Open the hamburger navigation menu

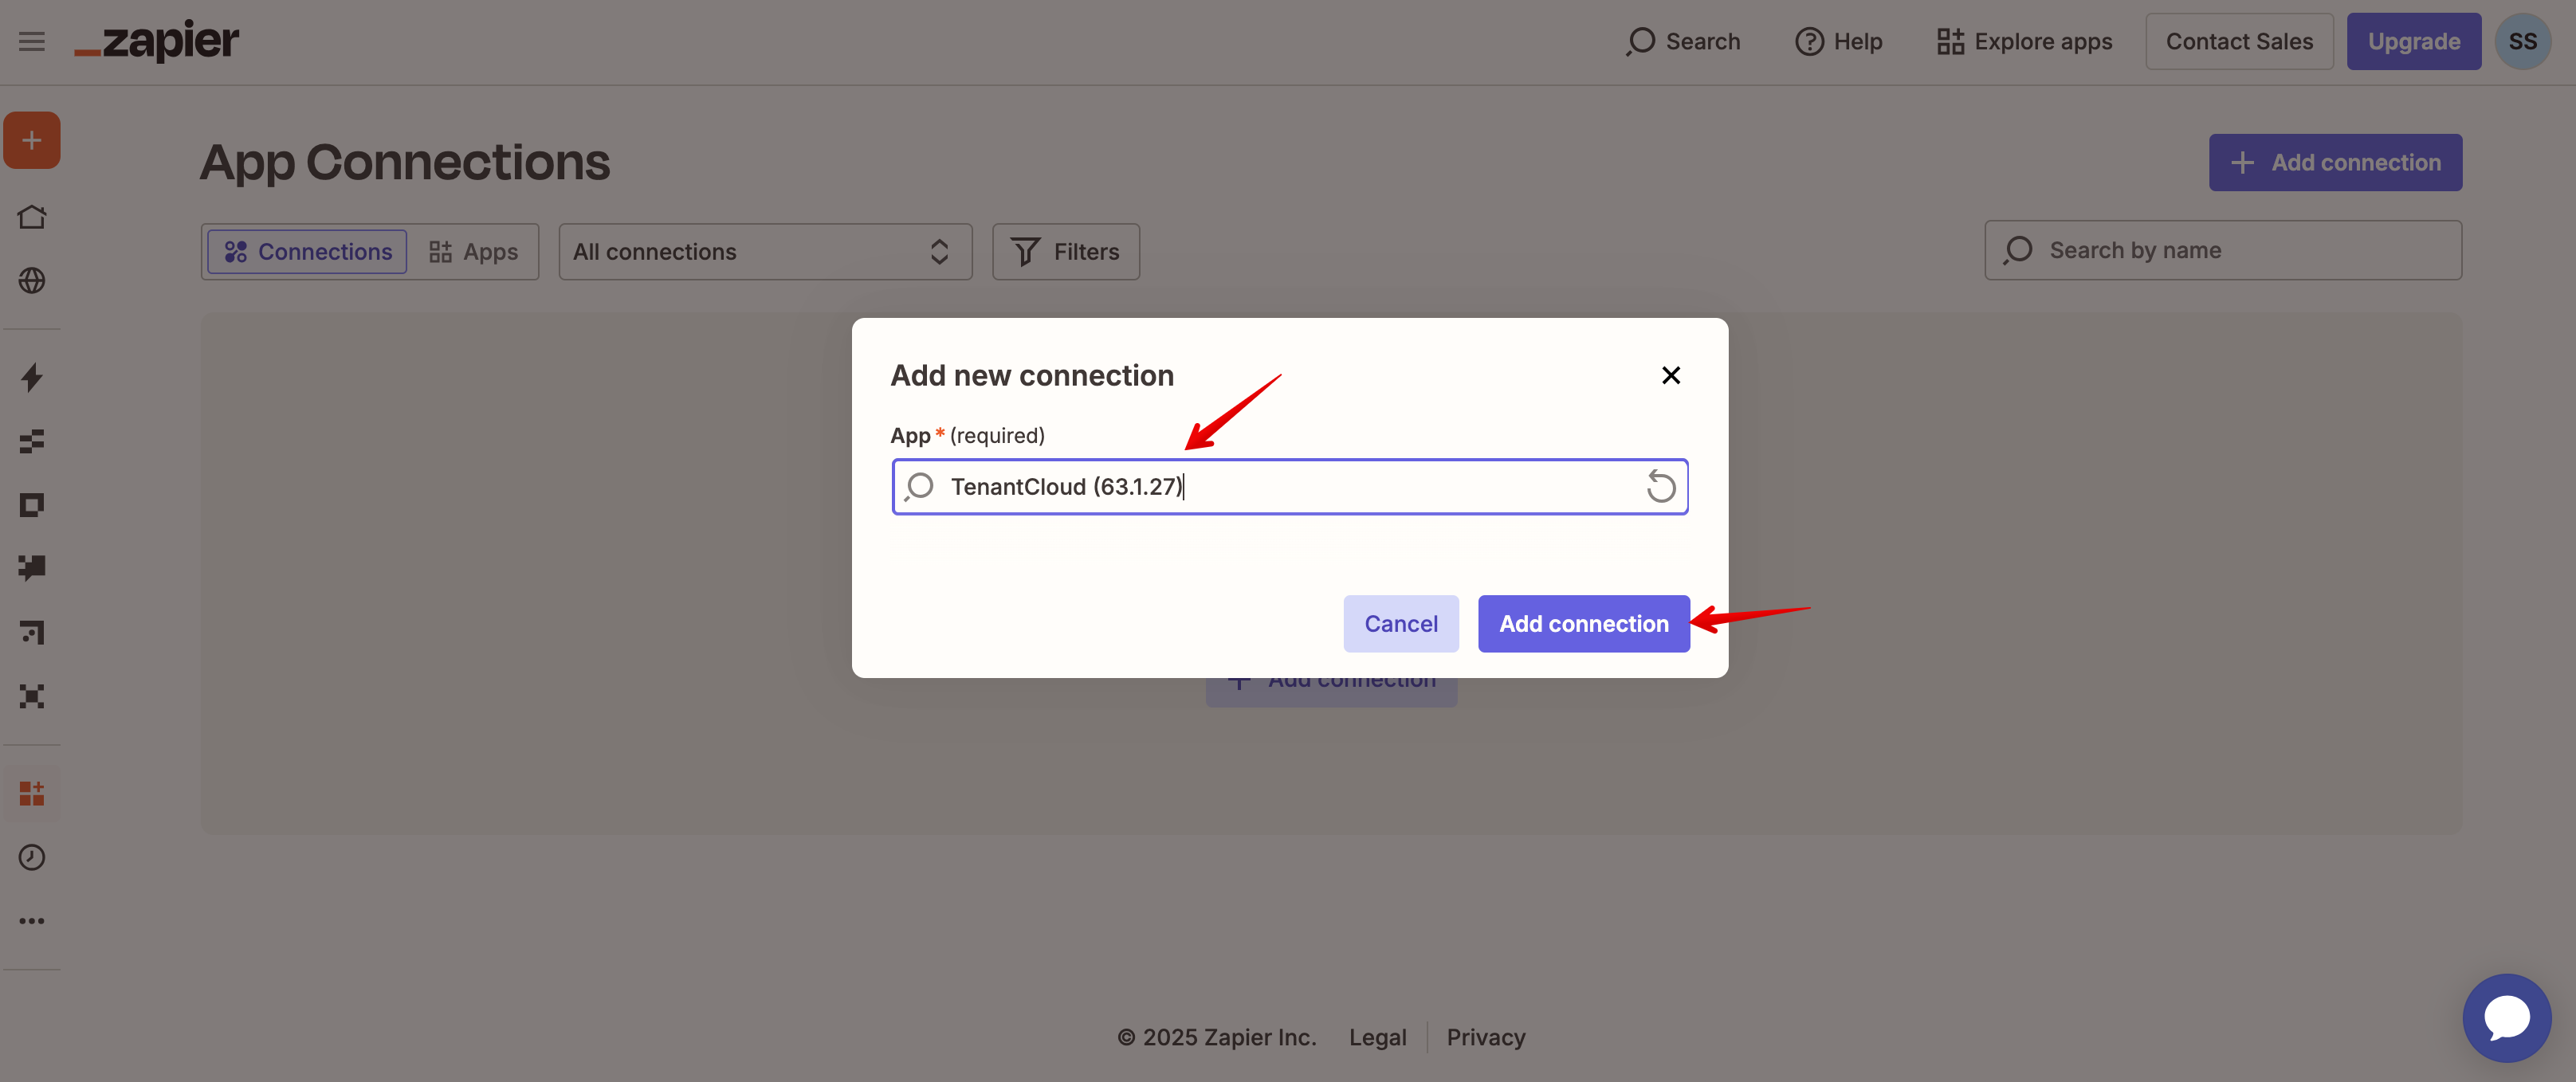(32, 41)
